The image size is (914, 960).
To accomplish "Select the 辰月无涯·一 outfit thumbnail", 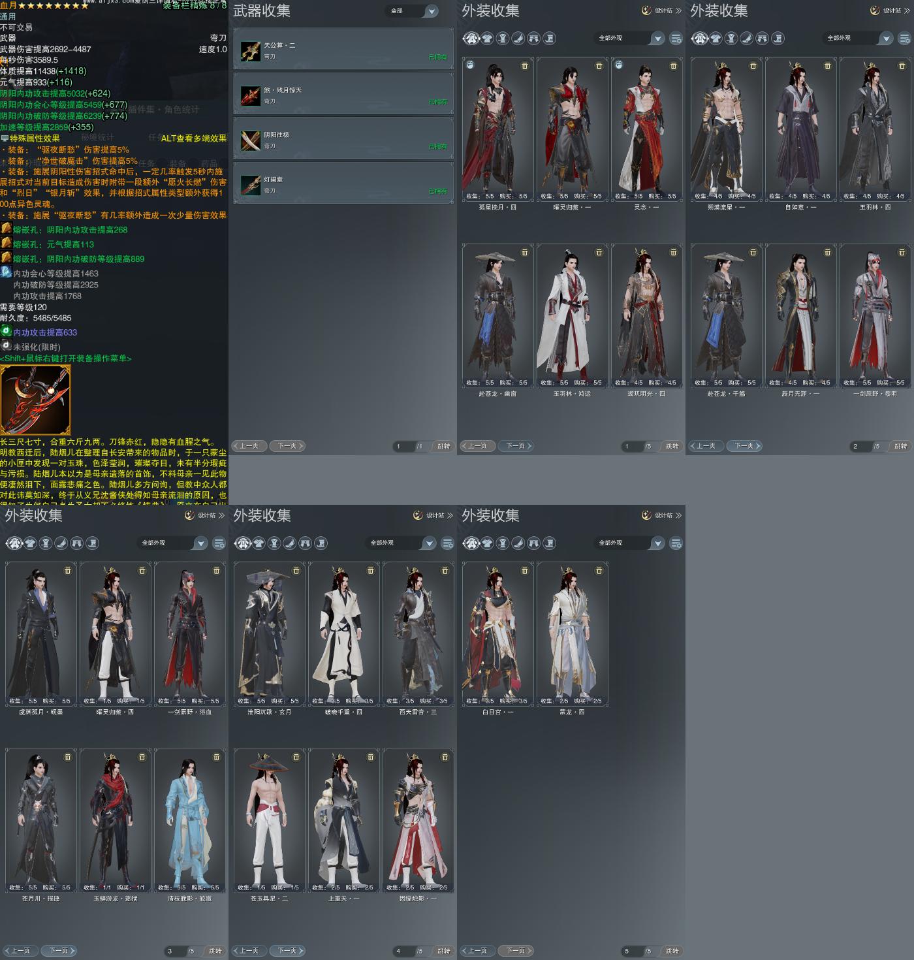I will pos(801,315).
